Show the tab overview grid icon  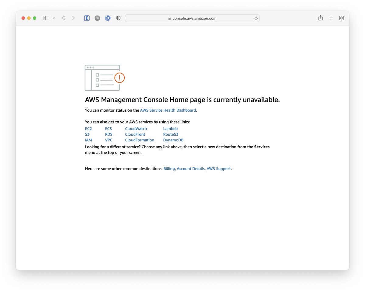(342, 18)
